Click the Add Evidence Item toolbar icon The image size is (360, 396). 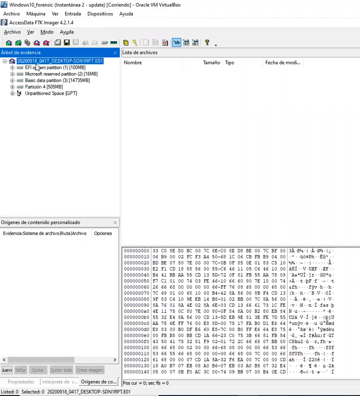9,43
